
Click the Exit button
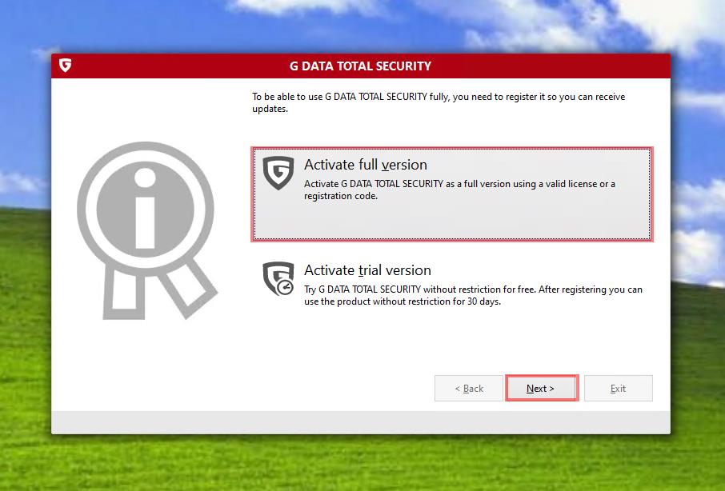point(619,388)
